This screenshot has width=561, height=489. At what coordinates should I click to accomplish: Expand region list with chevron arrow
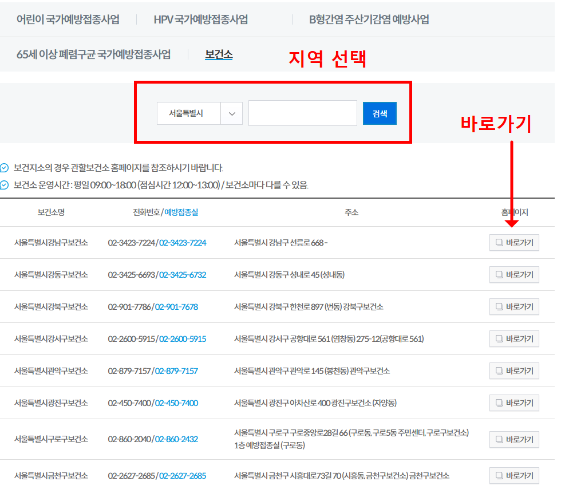click(232, 113)
